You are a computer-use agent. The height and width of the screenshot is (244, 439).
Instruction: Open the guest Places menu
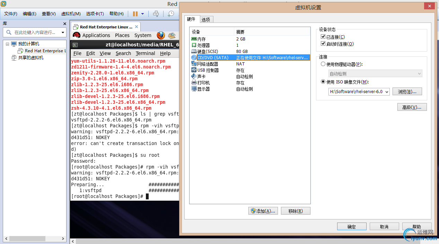(122, 35)
